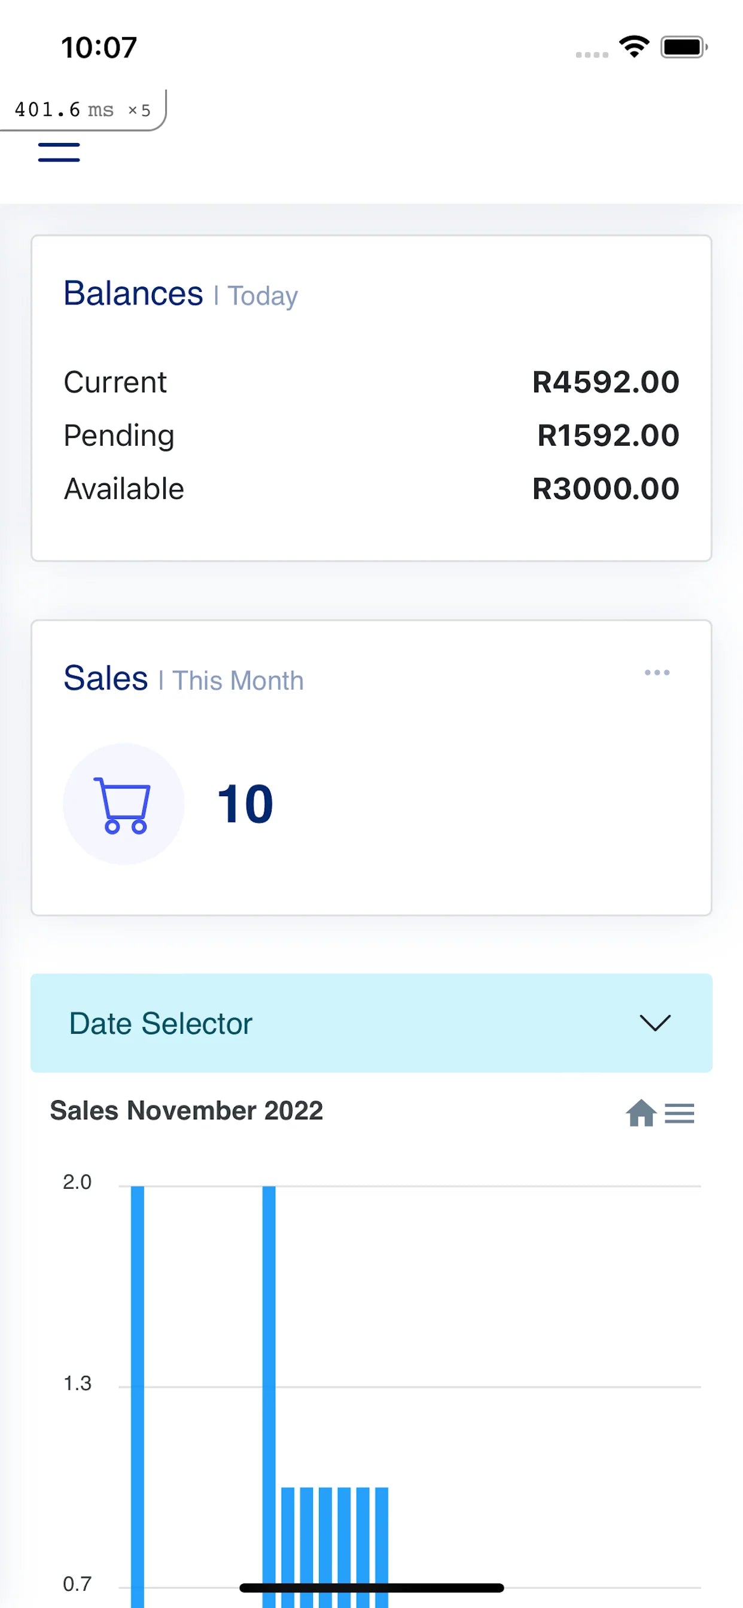The image size is (743, 1608).
Task: Tap the This Month filter label
Action: point(238,680)
